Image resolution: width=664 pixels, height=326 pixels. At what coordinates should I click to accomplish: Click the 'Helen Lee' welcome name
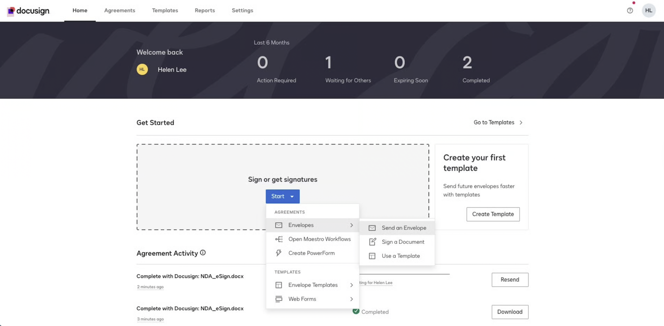172,70
